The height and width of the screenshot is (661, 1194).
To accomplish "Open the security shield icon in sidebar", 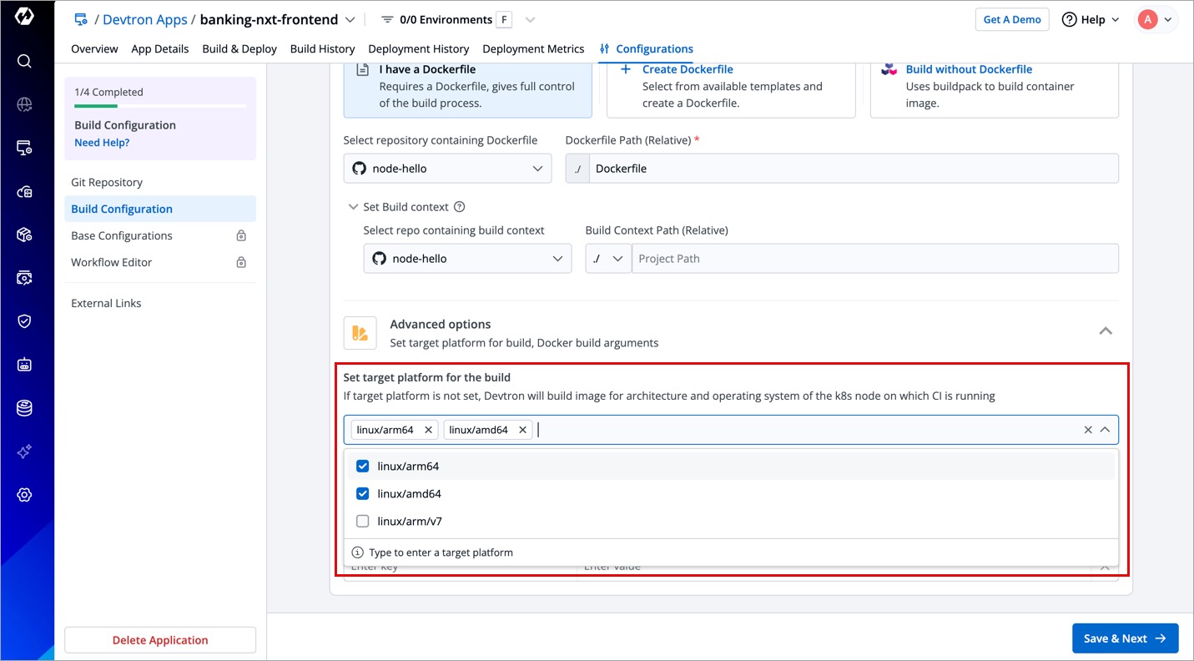I will click(24, 321).
